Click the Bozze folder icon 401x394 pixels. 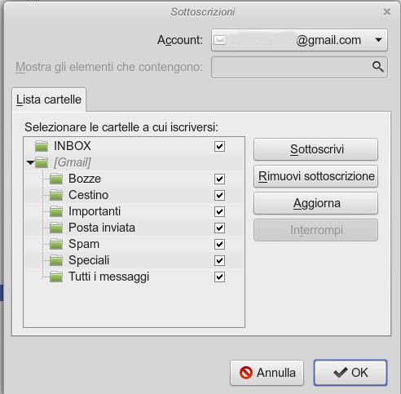56,179
